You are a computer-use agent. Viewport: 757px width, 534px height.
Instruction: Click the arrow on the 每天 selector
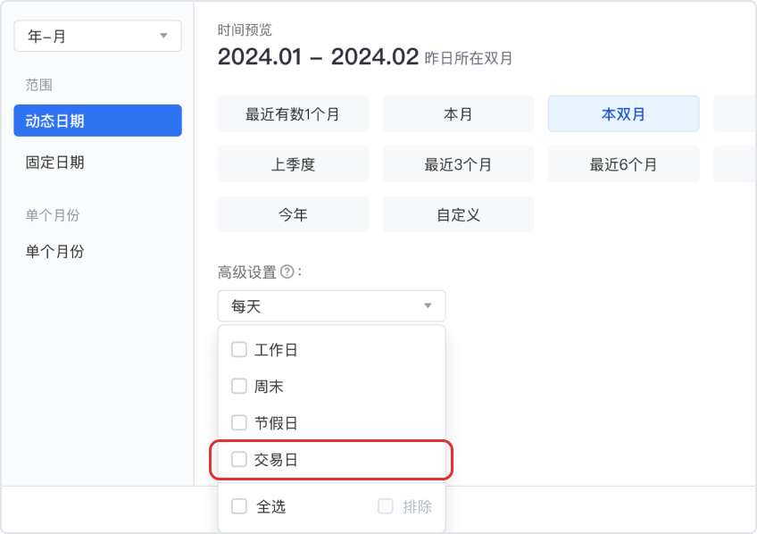click(428, 306)
